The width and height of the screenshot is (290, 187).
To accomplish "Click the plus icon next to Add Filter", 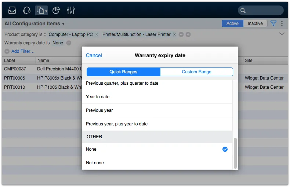I will [x=7, y=51].
